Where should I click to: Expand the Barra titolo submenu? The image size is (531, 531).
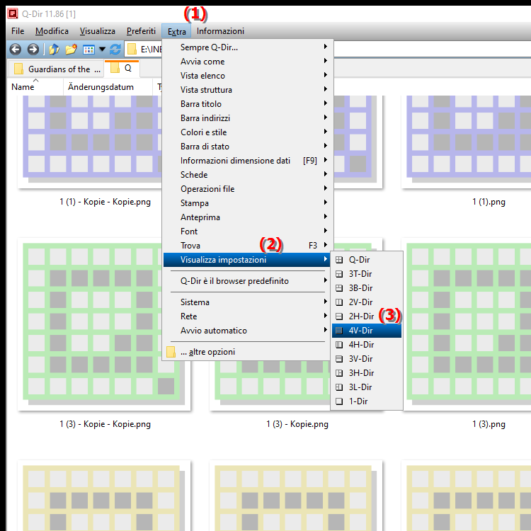247,104
